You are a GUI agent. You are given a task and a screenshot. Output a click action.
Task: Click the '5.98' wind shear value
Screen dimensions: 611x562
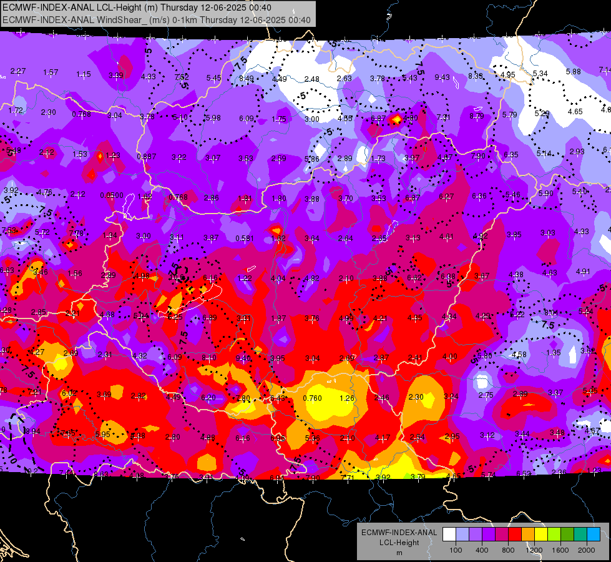coord(213,118)
